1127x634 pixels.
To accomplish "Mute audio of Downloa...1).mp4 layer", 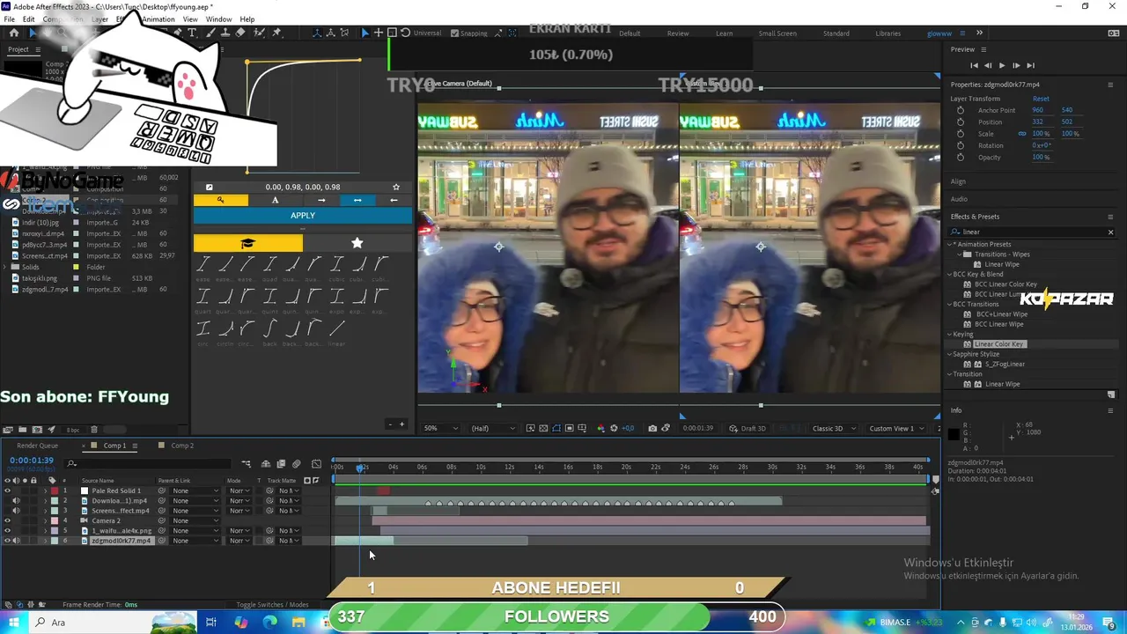I will (x=16, y=500).
